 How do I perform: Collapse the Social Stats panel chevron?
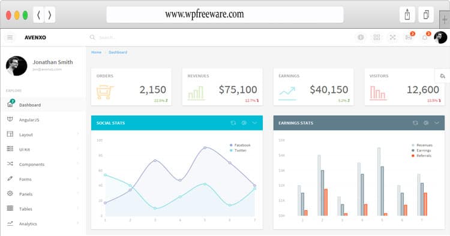254,123
